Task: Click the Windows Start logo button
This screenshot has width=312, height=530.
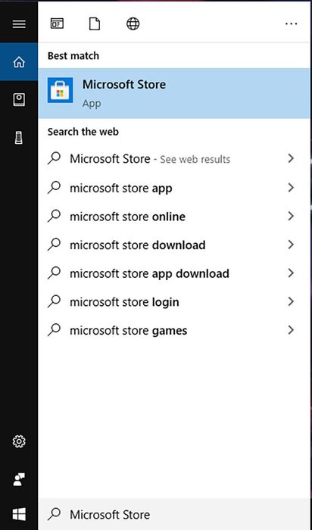Action: (x=19, y=514)
